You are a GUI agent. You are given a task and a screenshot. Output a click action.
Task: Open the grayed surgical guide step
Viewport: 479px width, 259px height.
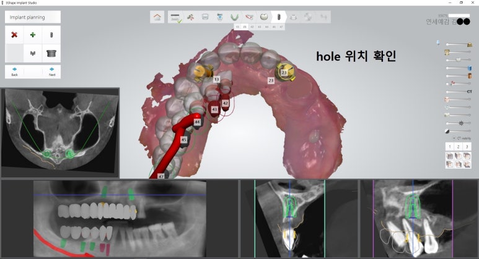coord(293,17)
